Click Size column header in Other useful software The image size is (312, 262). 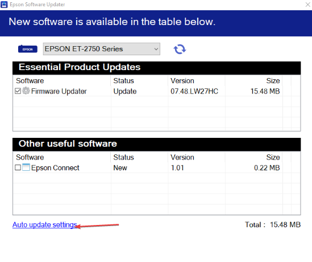click(273, 157)
